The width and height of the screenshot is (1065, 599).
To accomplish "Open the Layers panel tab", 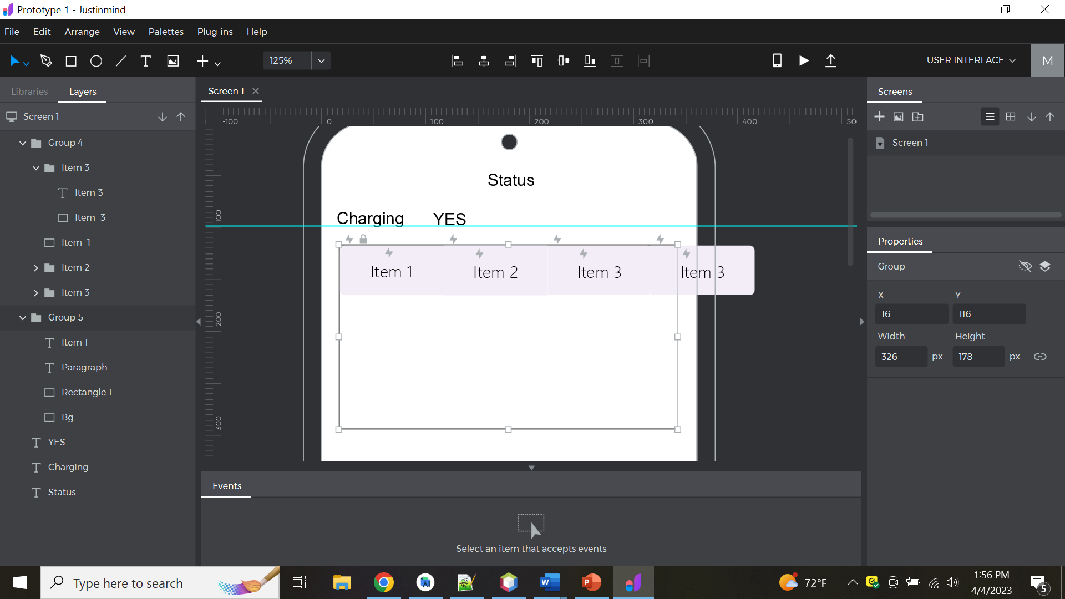I will click(83, 92).
